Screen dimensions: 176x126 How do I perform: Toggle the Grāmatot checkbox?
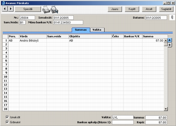click(7, 122)
